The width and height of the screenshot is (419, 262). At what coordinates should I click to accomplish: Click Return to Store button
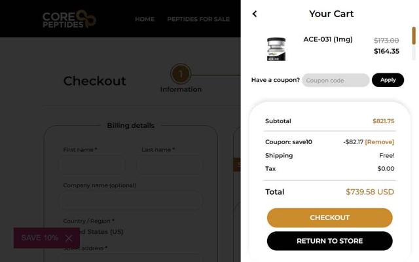pos(329,241)
